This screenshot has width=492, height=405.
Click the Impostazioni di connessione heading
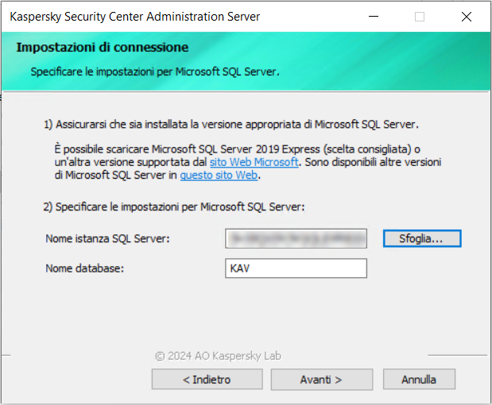(103, 48)
